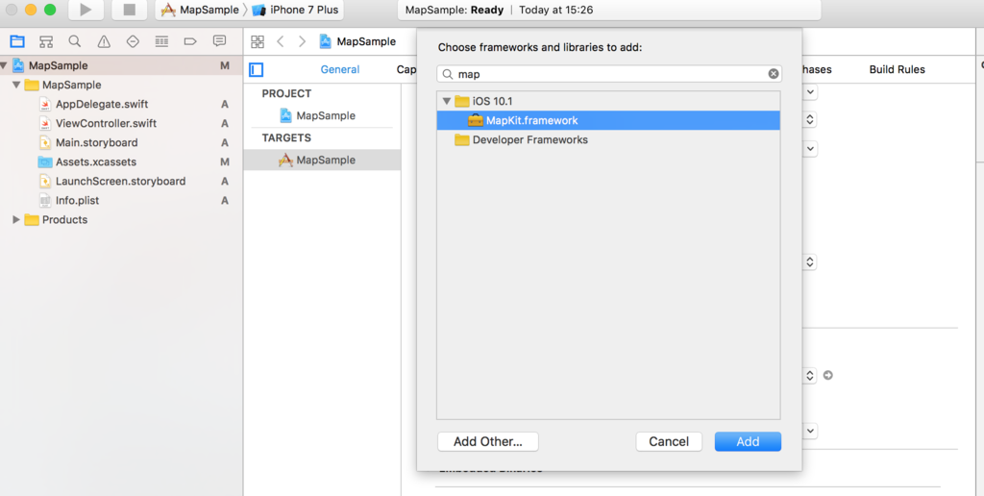Stop the running task with the Stop button

pyautogui.click(x=130, y=10)
